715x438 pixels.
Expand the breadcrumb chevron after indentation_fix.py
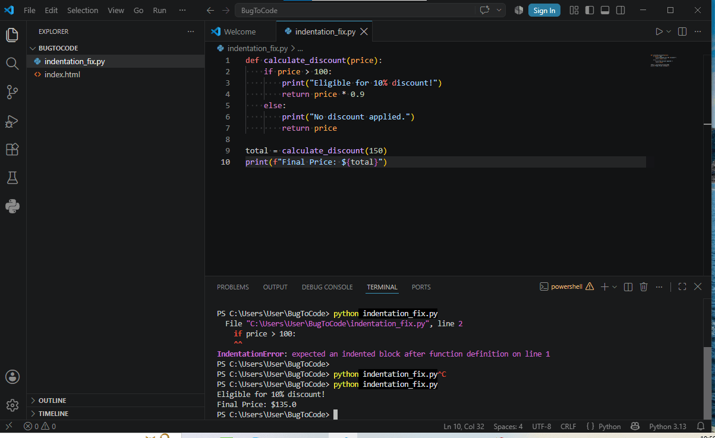pos(292,49)
